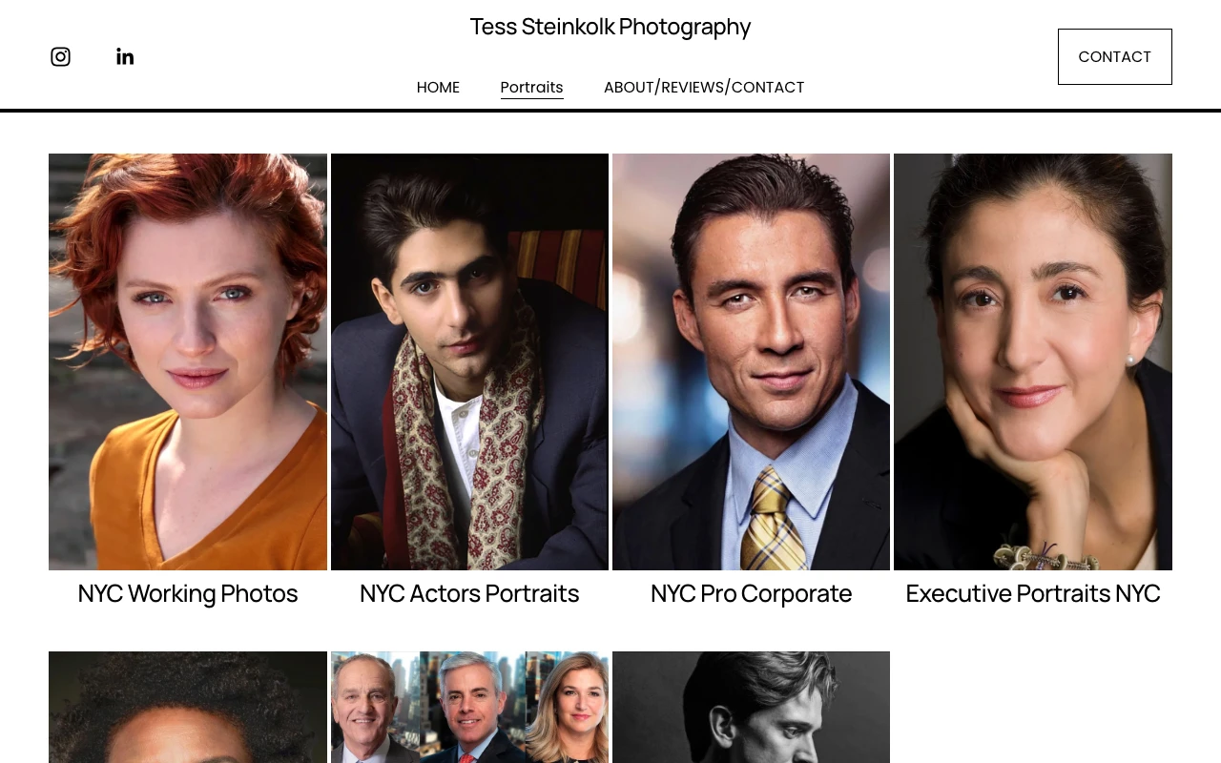Image resolution: width=1221 pixels, height=763 pixels.
Task: Click the Executive Portraits NYC caption
Action: (1032, 593)
